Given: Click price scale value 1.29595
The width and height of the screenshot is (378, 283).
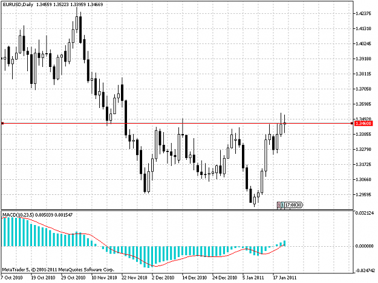Looking at the screenshot, I should click(x=363, y=194).
